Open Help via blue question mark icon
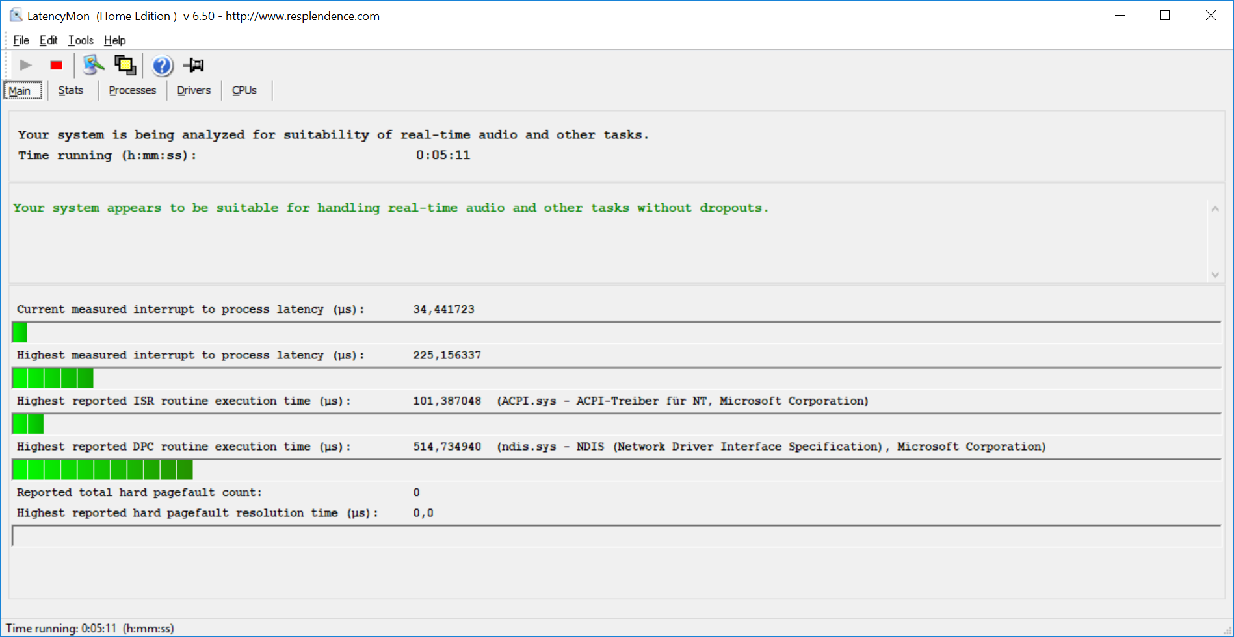This screenshot has height=637, width=1234. (x=163, y=66)
